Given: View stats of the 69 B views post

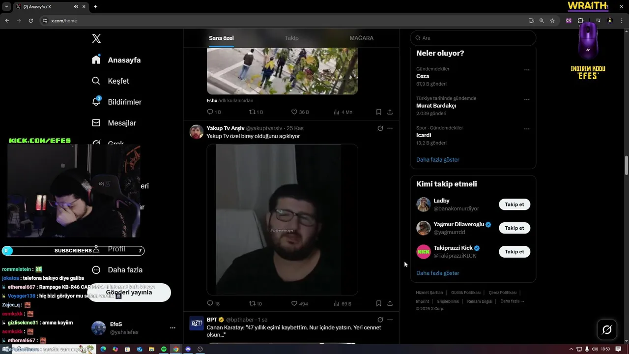Looking at the screenshot, I should point(343,304).
